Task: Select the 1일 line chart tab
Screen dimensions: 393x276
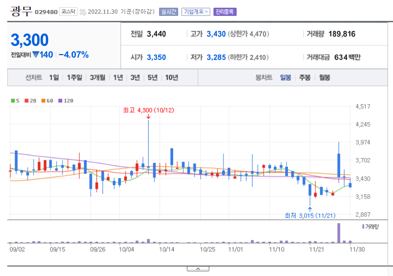Action: (x=54, y=78)
